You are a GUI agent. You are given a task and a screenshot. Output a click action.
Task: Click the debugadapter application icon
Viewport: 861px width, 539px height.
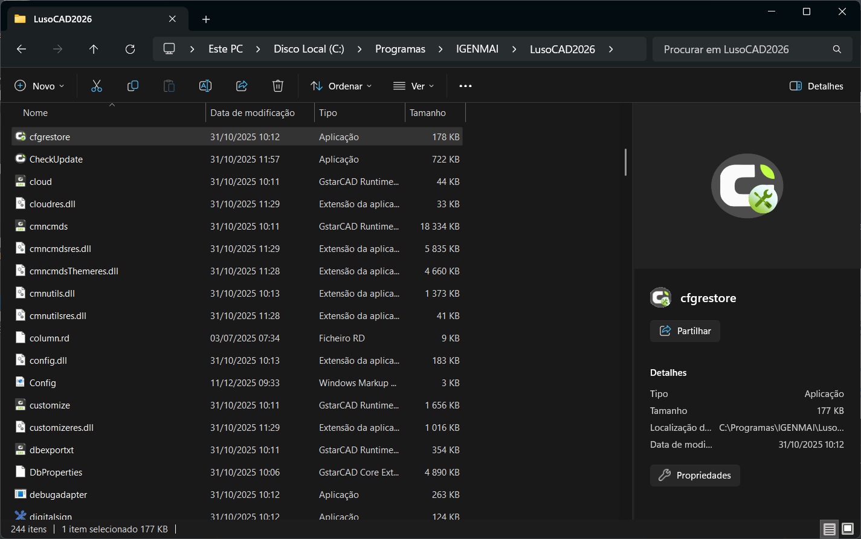pyautogui.click(x=21, y=494)
